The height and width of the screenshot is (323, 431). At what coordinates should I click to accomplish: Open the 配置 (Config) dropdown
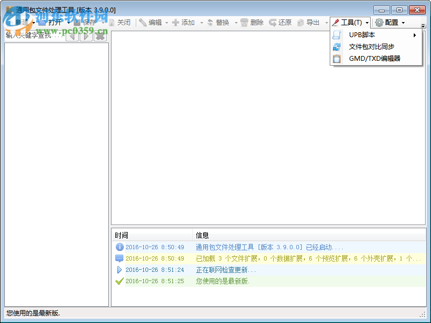click(x=403, y=23)
